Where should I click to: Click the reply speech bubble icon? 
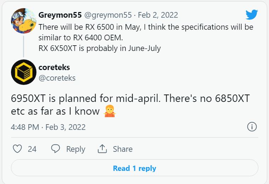56,149
